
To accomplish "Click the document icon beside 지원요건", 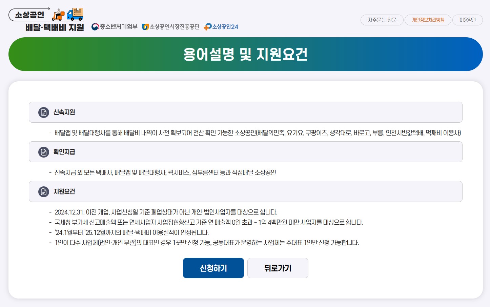I will click(x=43, y=191).
